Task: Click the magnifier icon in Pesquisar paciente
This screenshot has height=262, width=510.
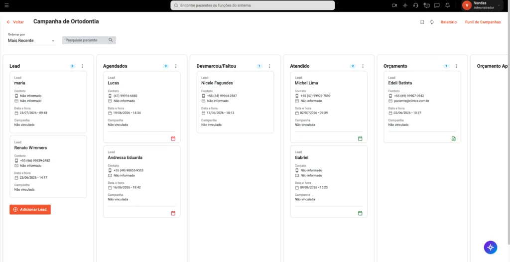Action: (111, 40)
